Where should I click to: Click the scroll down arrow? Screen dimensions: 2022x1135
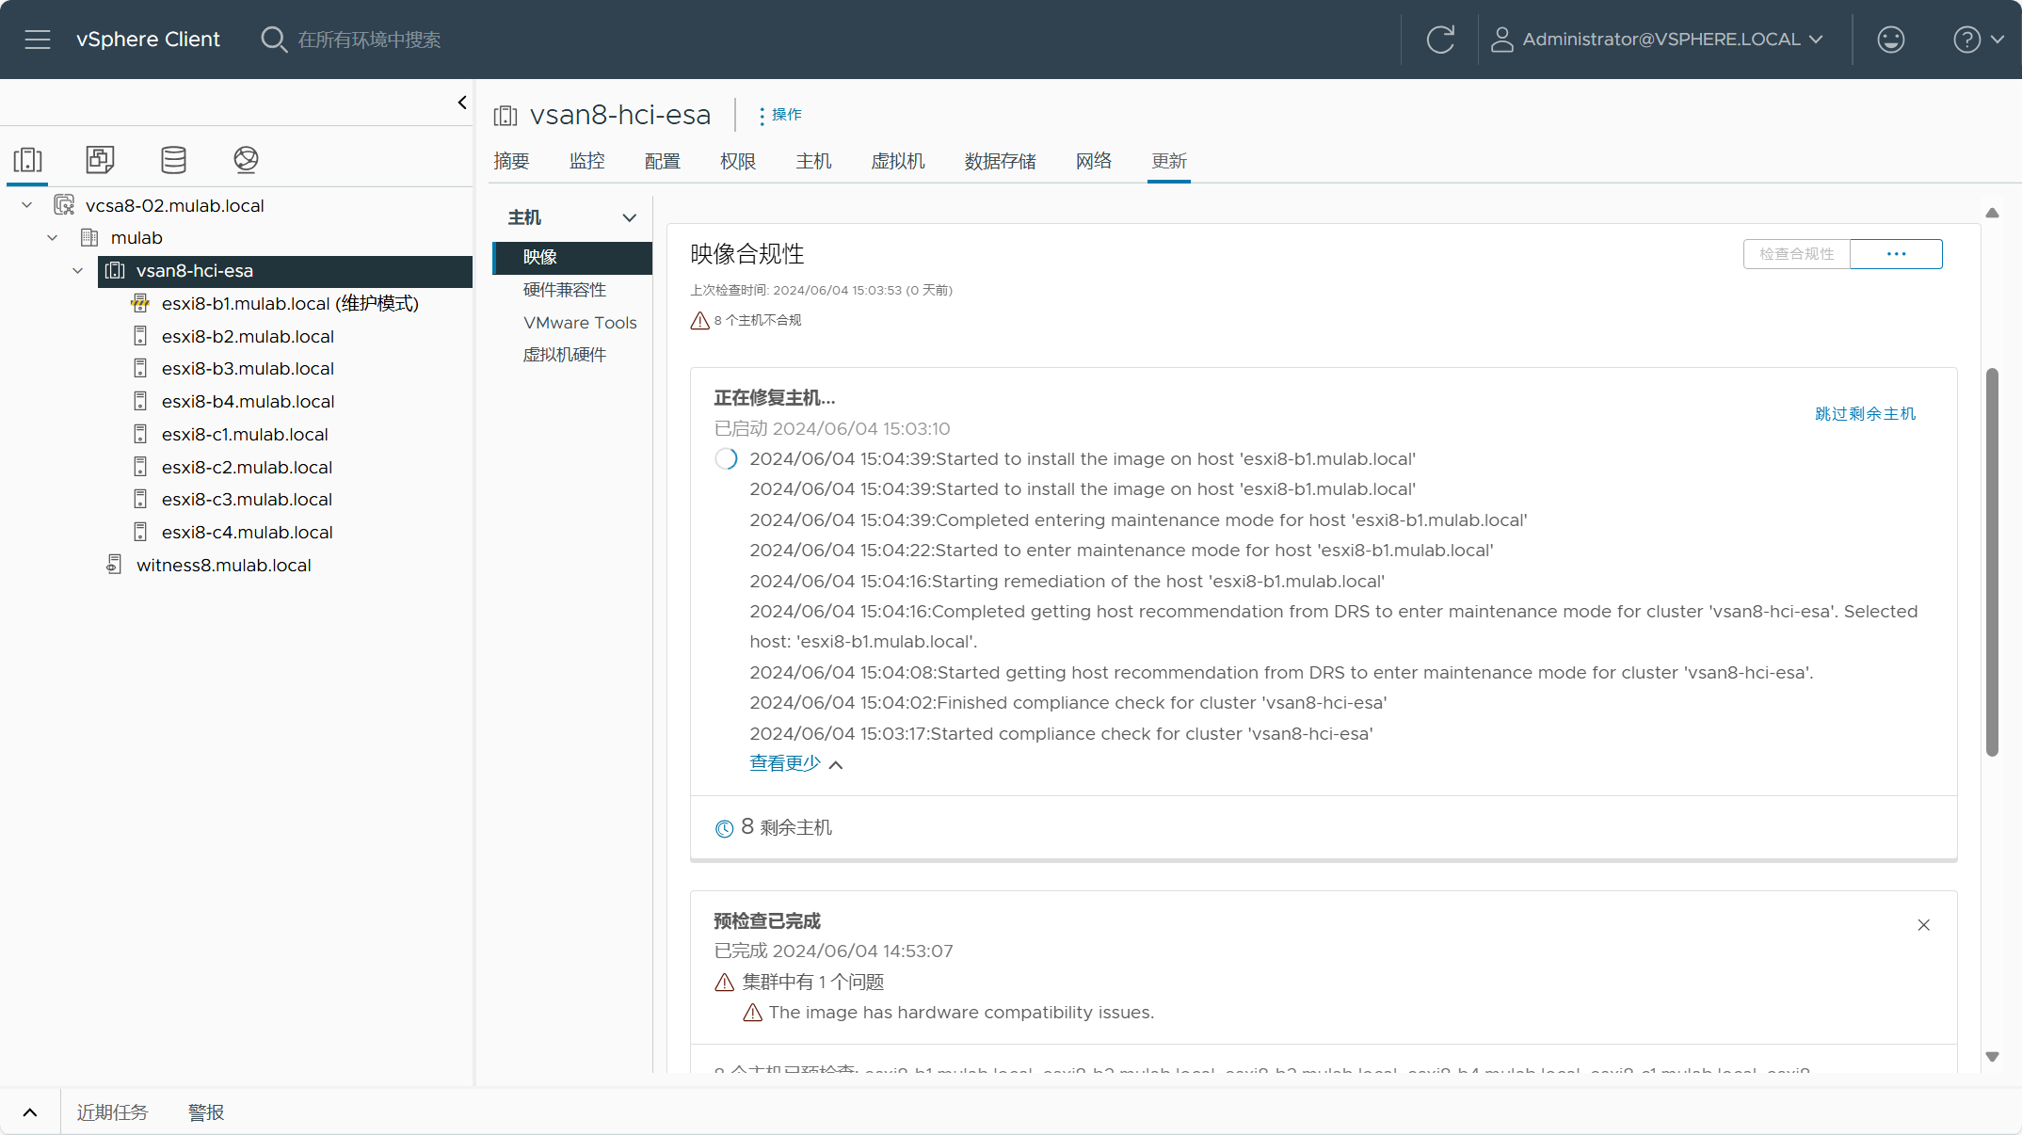point(1992,1057)
